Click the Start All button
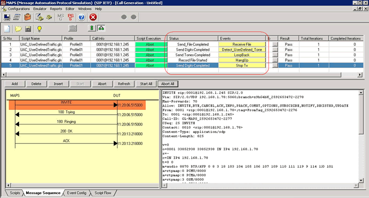This screenshot has width=369, height=198. pyautogui.click(x=146, y=84)
